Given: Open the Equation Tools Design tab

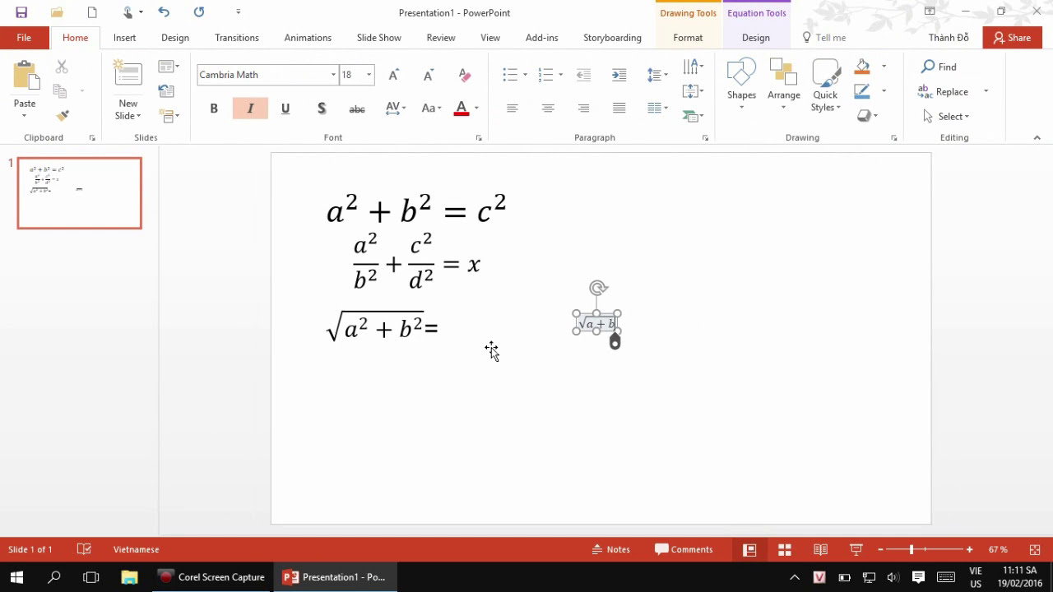Looking at the screenshot, I should (x=755, y=38).
